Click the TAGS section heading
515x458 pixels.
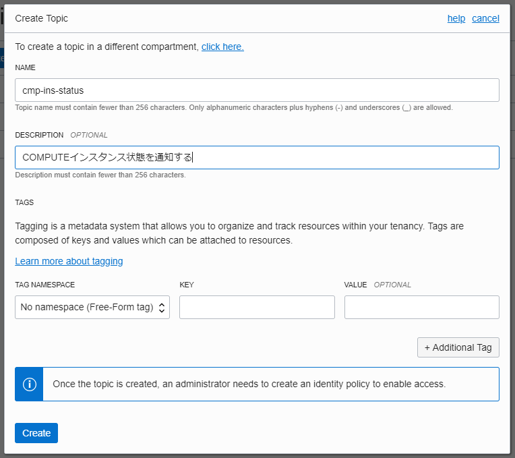pos(24,202)
